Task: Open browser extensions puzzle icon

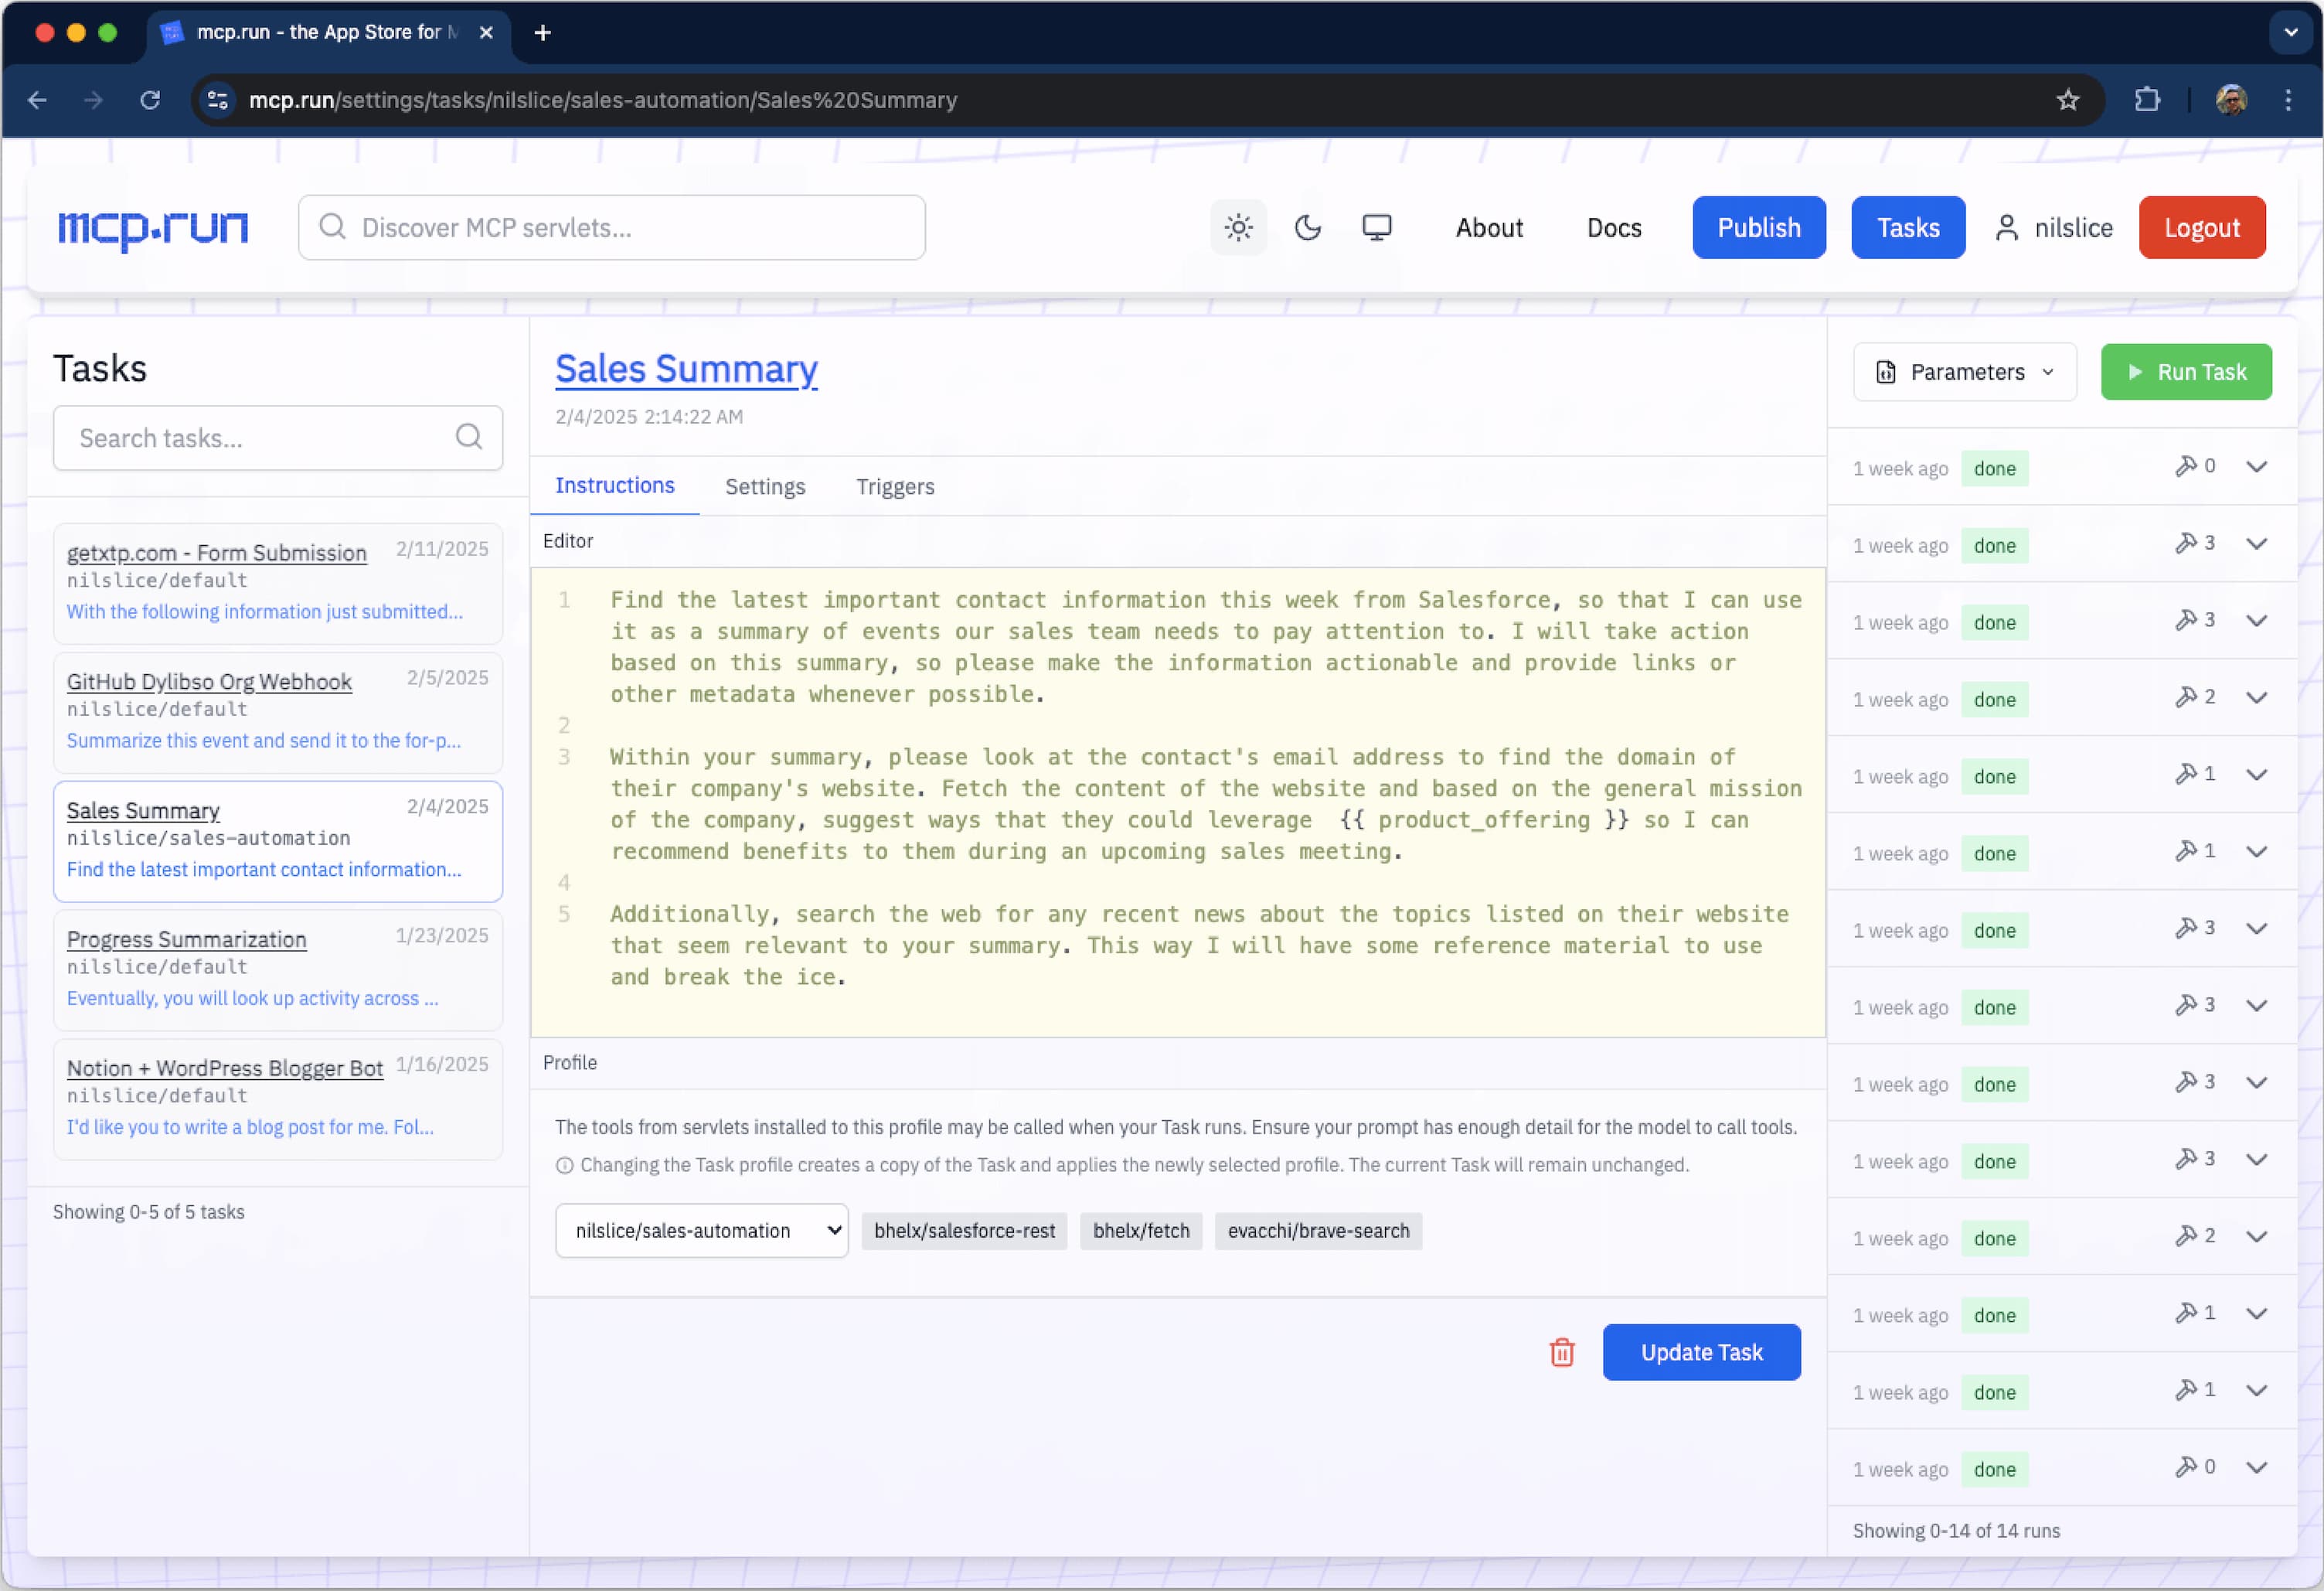Action: (2146, 100)
